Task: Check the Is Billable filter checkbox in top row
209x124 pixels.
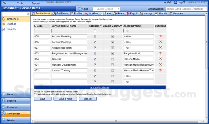Action: click(95, 31)
